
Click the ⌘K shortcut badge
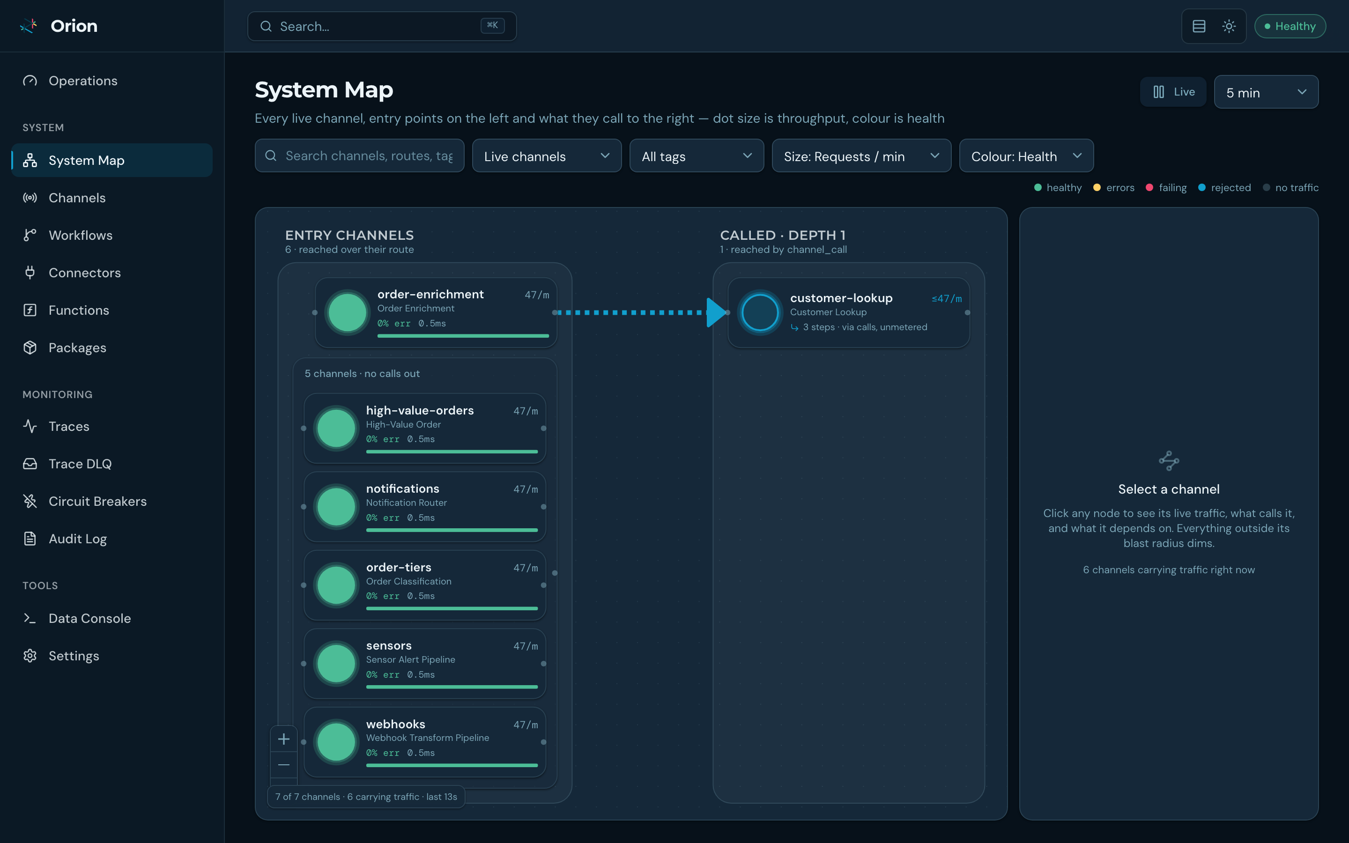(x=492, y=26)
